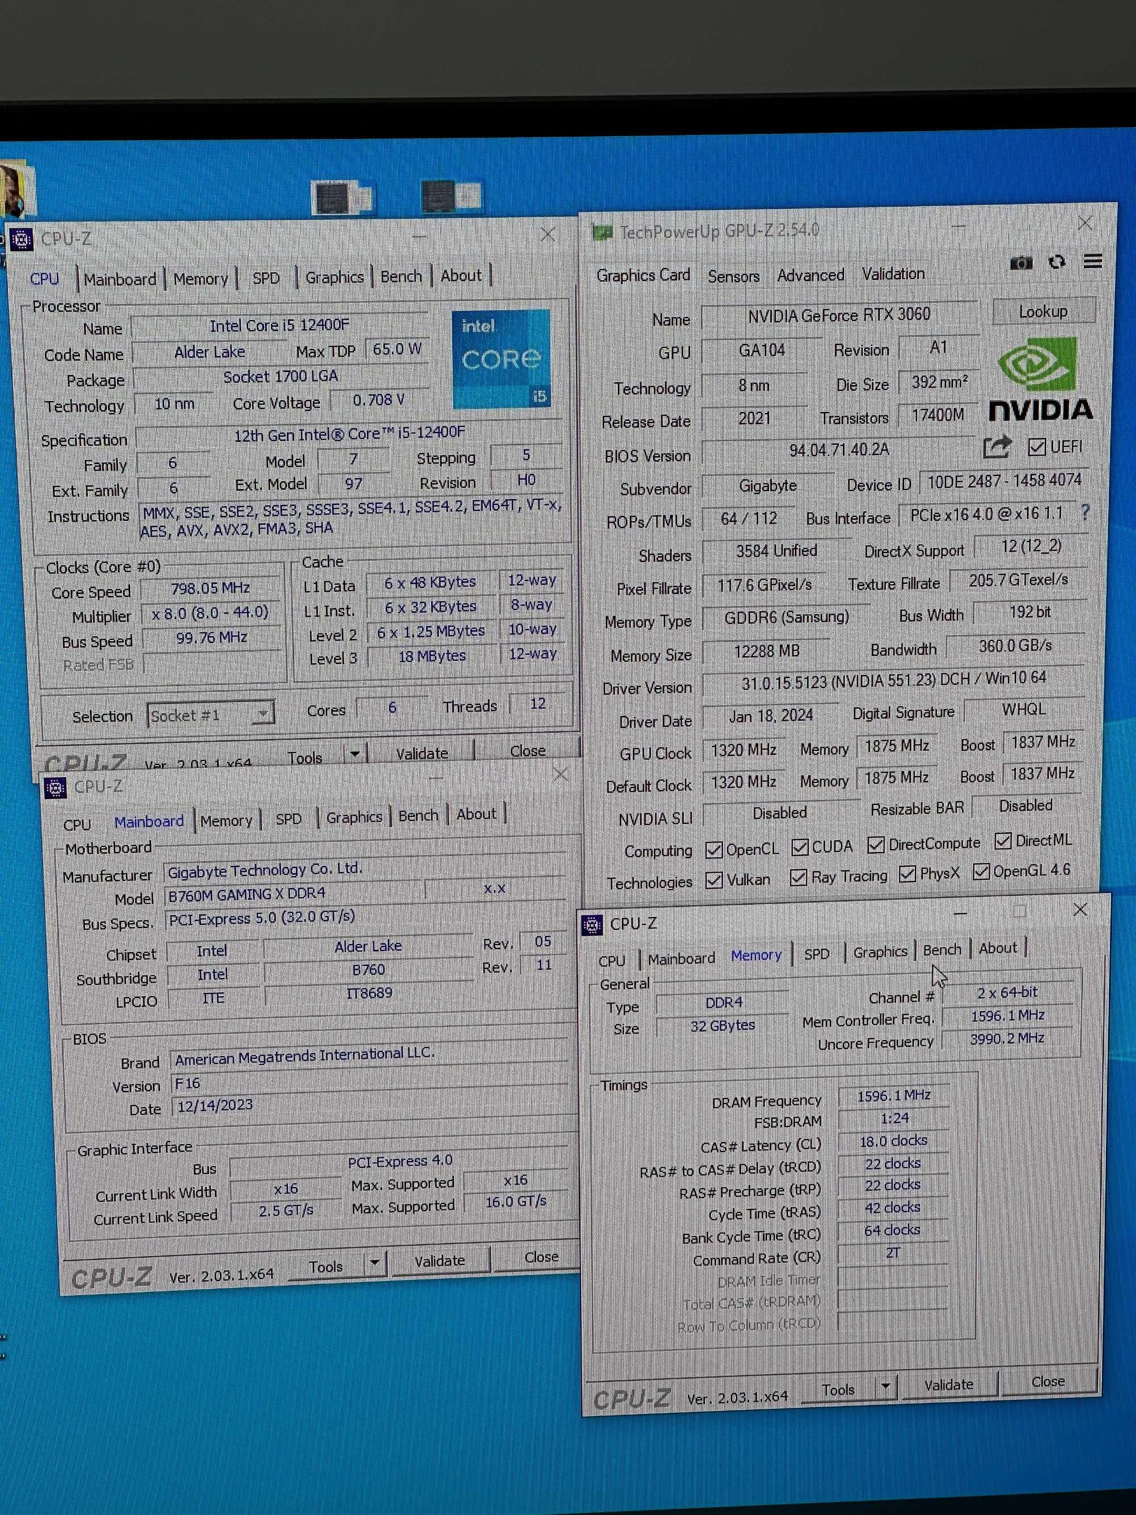Click Validate in the Mainboard window
This screenshot has width=1136, height=1515.
(x=439, y=1261)
